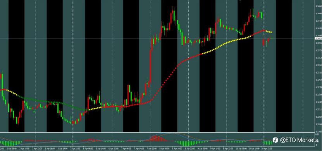The width and height of the screenshot is (322, 151).
Task: Click the '3 Apr 22:00' time axis label
Action: pyautogui.click(x=75, y=149)
